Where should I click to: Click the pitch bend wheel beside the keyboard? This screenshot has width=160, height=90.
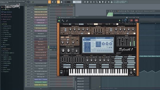(x=64, y=72)
